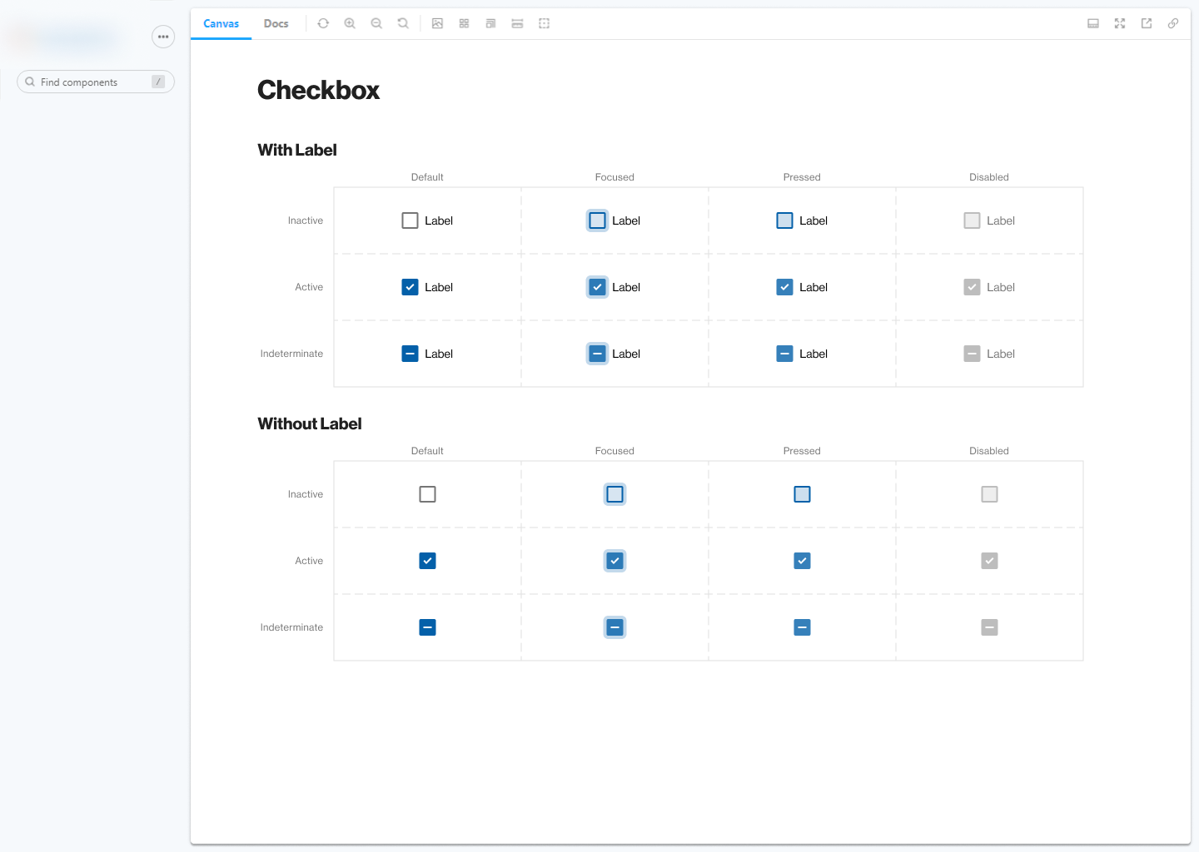Focus the Find components search field
Viewport: 1199px width, 852px height.
coord(96,82)
